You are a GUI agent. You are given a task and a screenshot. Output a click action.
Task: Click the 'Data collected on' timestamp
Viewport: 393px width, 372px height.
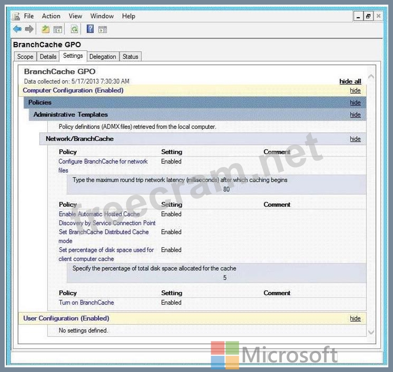point(77,81)
